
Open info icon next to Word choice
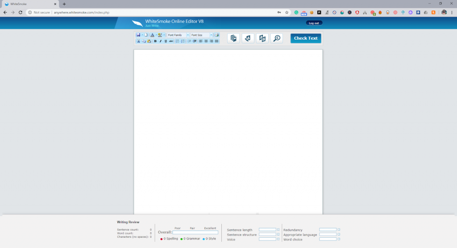pyautogui.click(x=339, y=239)
